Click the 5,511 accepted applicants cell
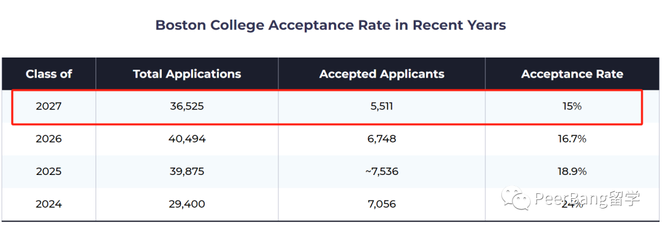 click(x=382, y=106)
